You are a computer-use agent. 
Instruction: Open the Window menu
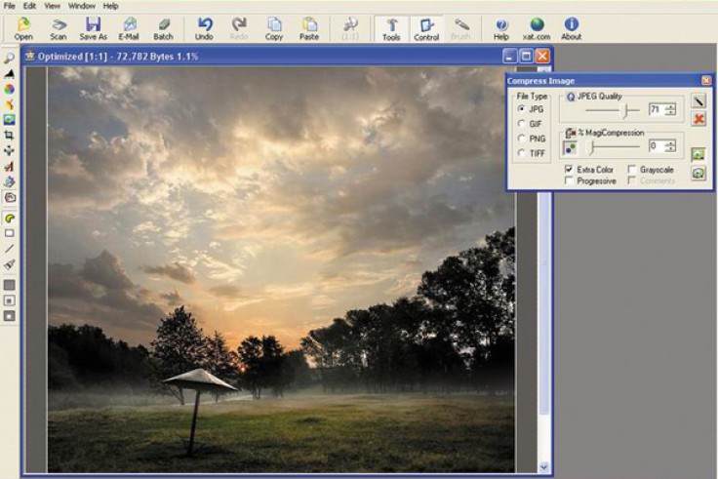click(x=82, y=6)
